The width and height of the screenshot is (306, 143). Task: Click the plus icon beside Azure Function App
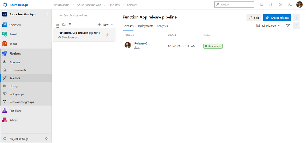[47, 14]
